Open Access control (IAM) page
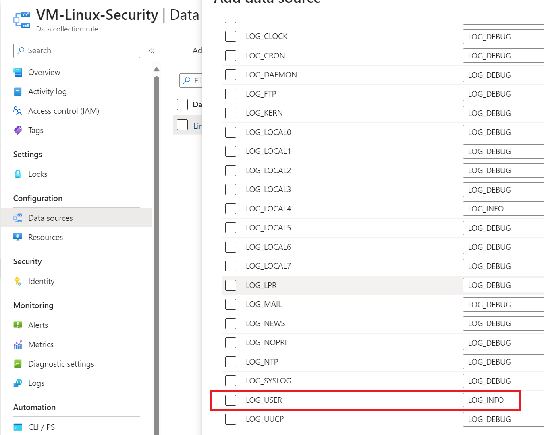The width and height of the screenshot is (544, 435). [x=64, y=111]
